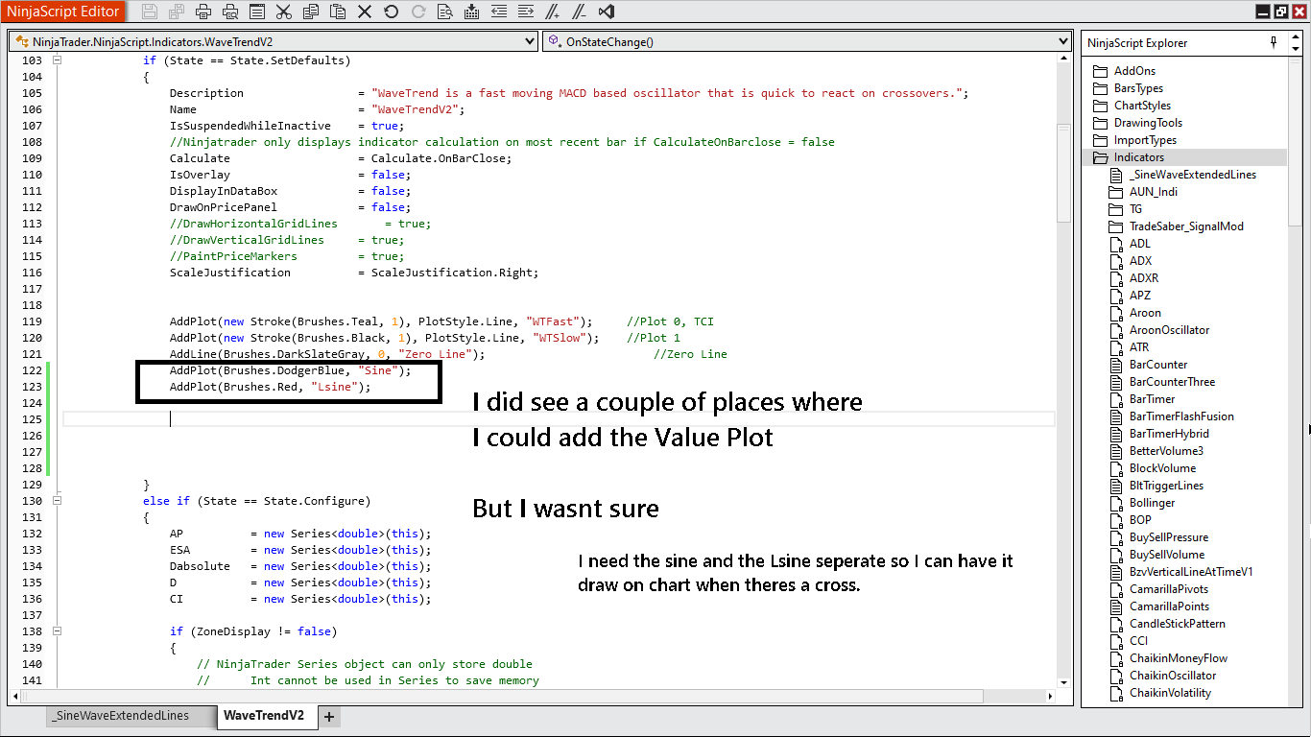
Task: Expand the AddOns folder
Action: [x=1100, y=71]
